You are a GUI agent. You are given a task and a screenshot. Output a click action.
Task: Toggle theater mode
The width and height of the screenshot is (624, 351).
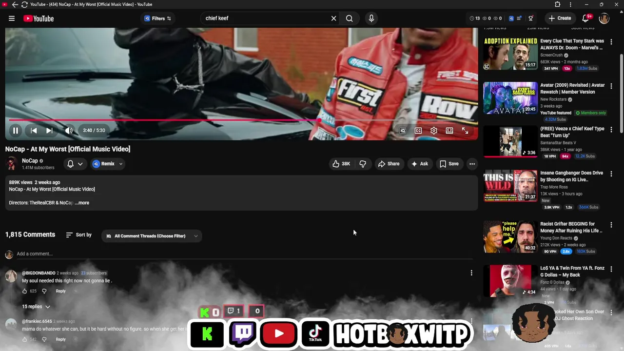449,131
